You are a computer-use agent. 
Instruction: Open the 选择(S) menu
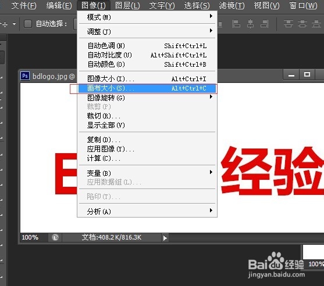[197, 5]
